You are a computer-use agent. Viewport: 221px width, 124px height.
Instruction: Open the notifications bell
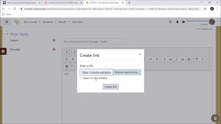[177, 22]
